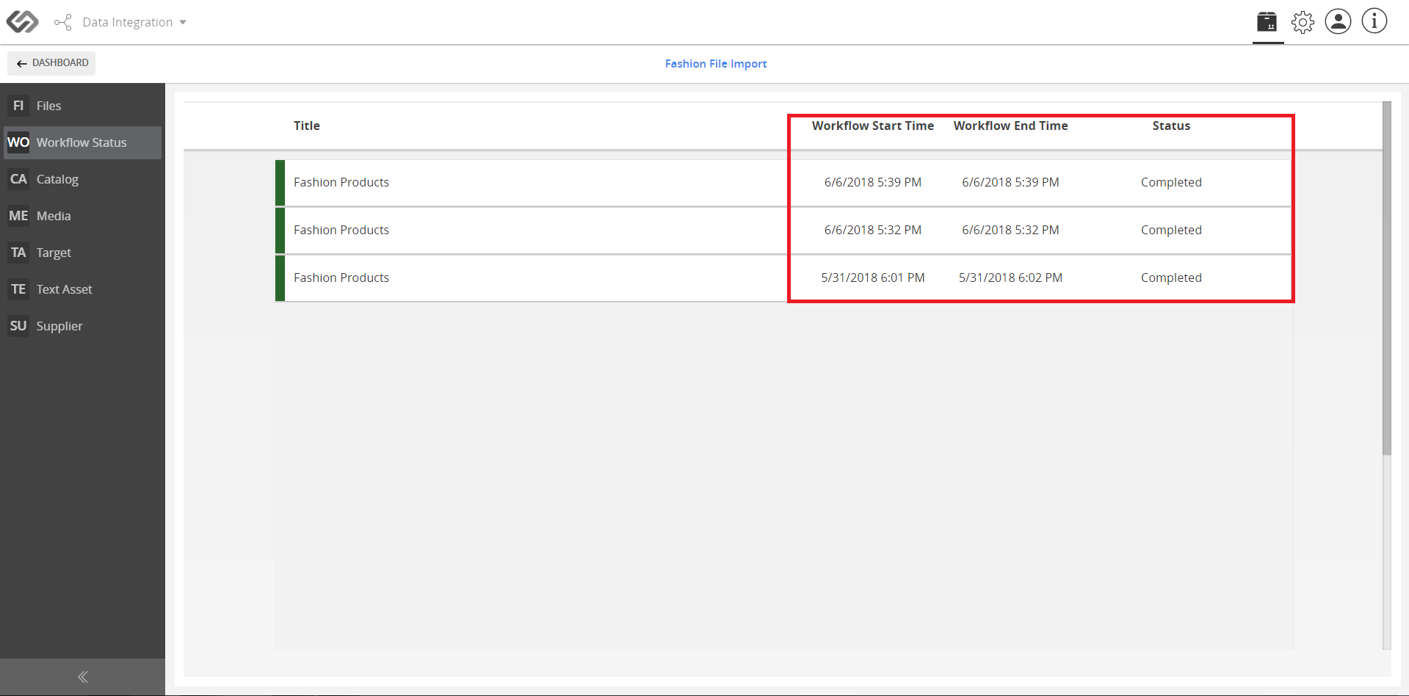Click start time 6/6/2018 5:32 PM

[x=872, y=230]
